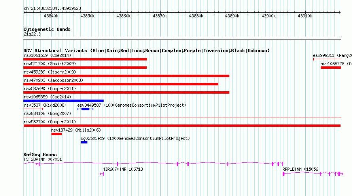Select the short red bar for nsv187429
Screen dimensions: 352x196
pyautogui.click(x=57, y=134)
